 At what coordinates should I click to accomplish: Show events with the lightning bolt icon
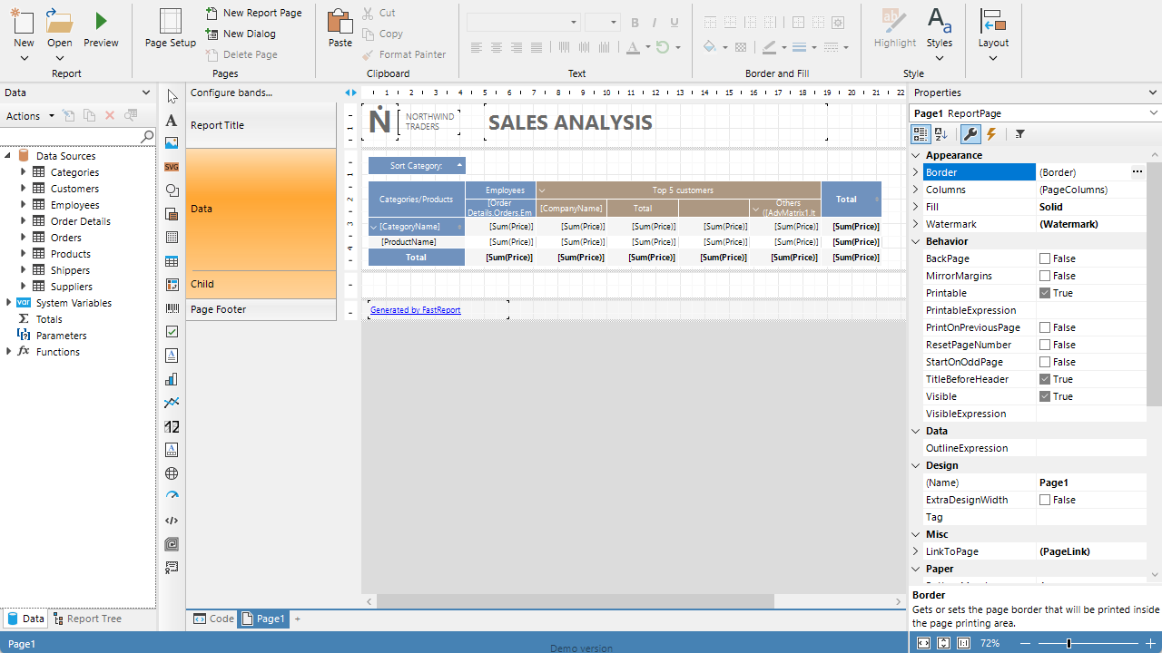[991, 134]
